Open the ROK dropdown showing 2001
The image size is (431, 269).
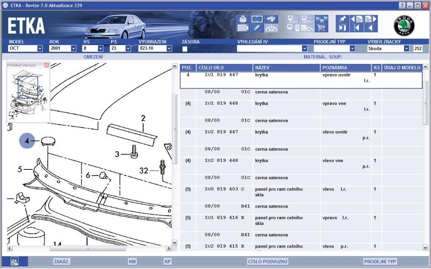tap(74, 49)
